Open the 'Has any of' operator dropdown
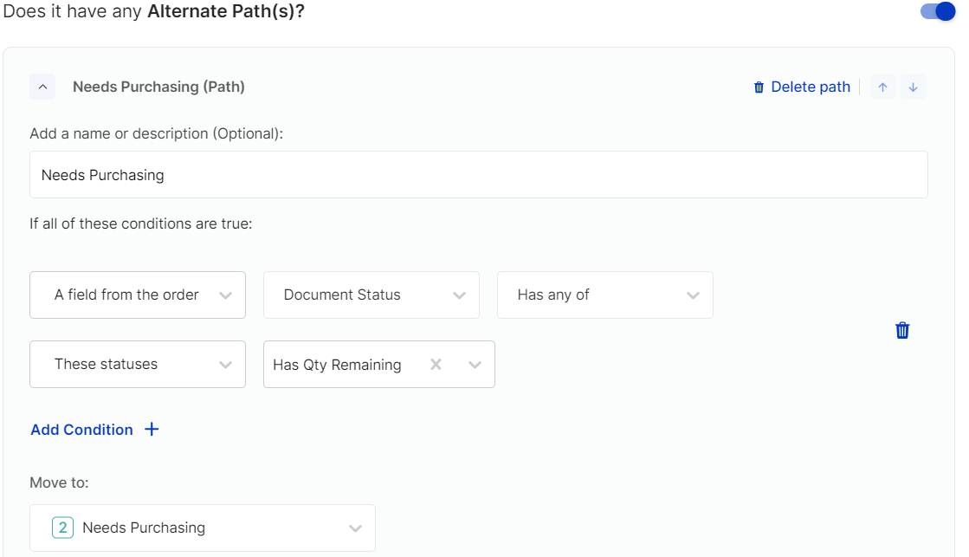 pos(605,295)
